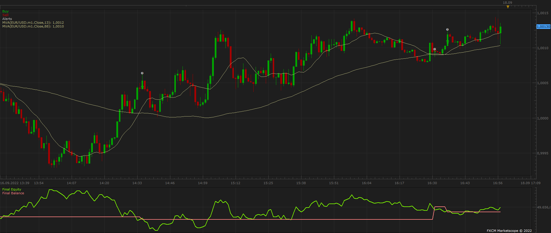
Task: Select the MVA 88-period indicator label
Action: (33, 26)
